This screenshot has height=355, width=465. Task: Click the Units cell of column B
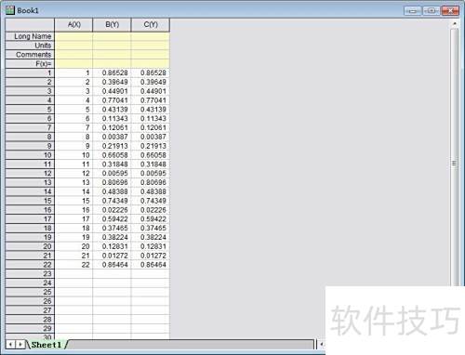pyautogui.click(x=112, y=46)
